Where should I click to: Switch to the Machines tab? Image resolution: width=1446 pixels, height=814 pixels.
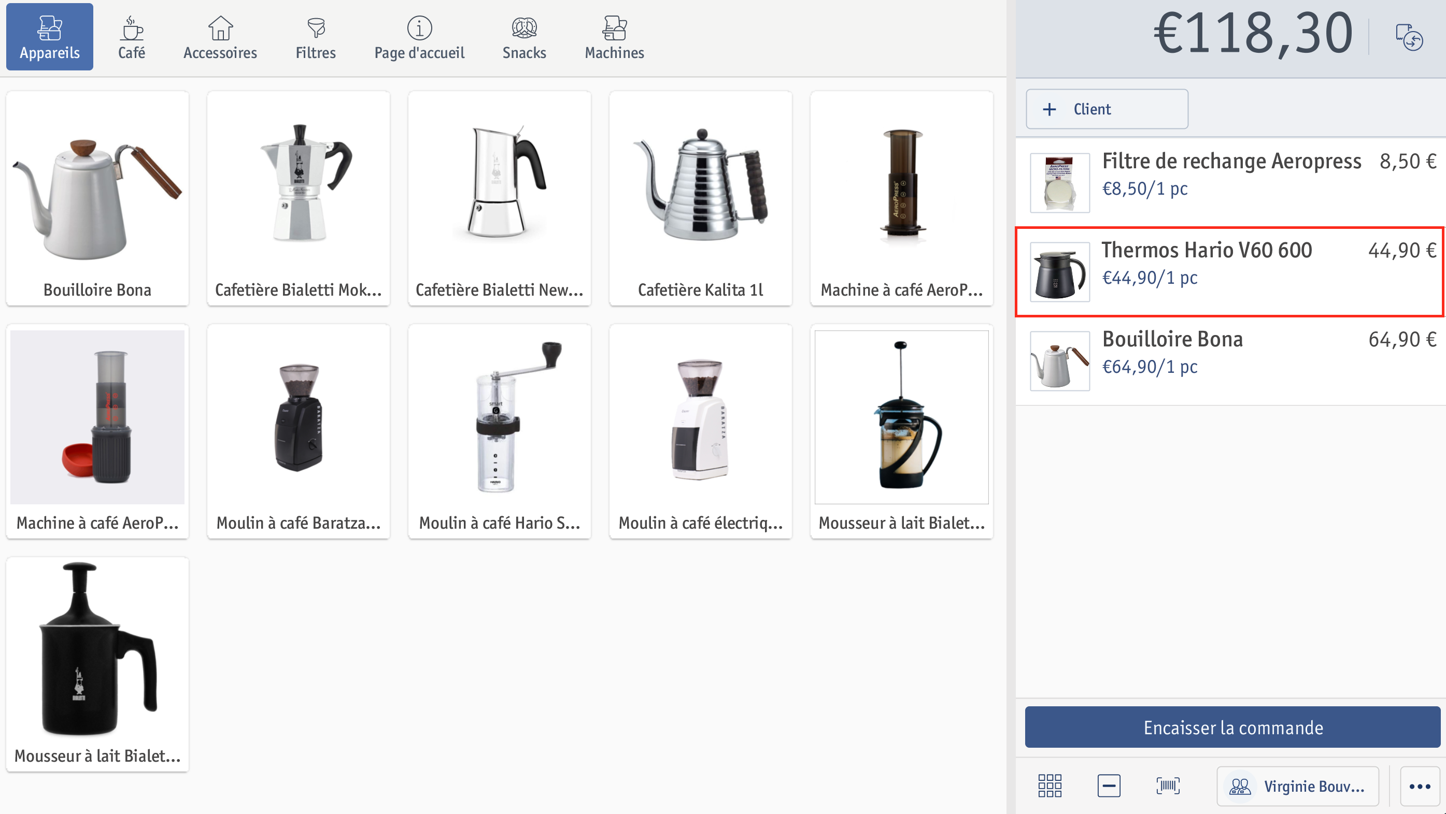[614, 37]
